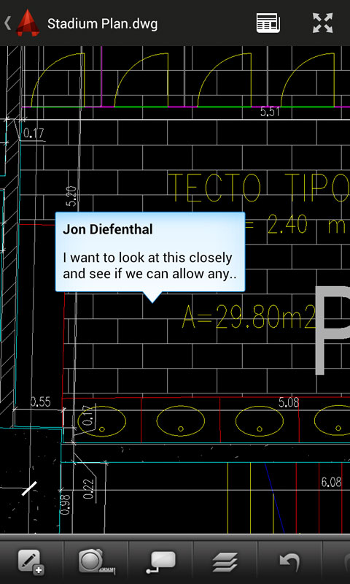Select the TECTO TIPO yellow text

[x=260, y=188]
